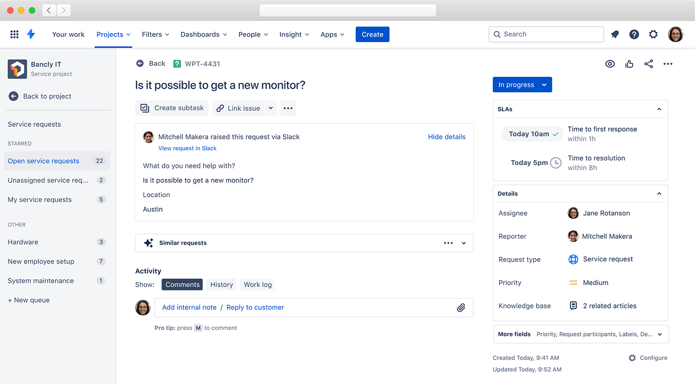Attach a file with the paperclip icon
The width and height of the screenshot is (695, 384).
click(461, 307)
